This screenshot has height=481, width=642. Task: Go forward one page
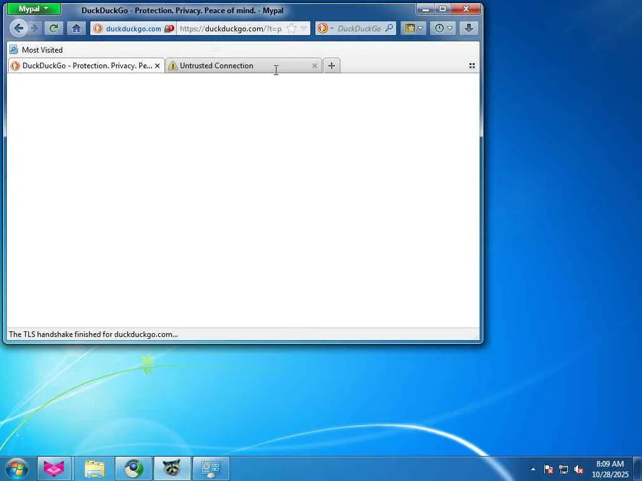tap(34, 28)
